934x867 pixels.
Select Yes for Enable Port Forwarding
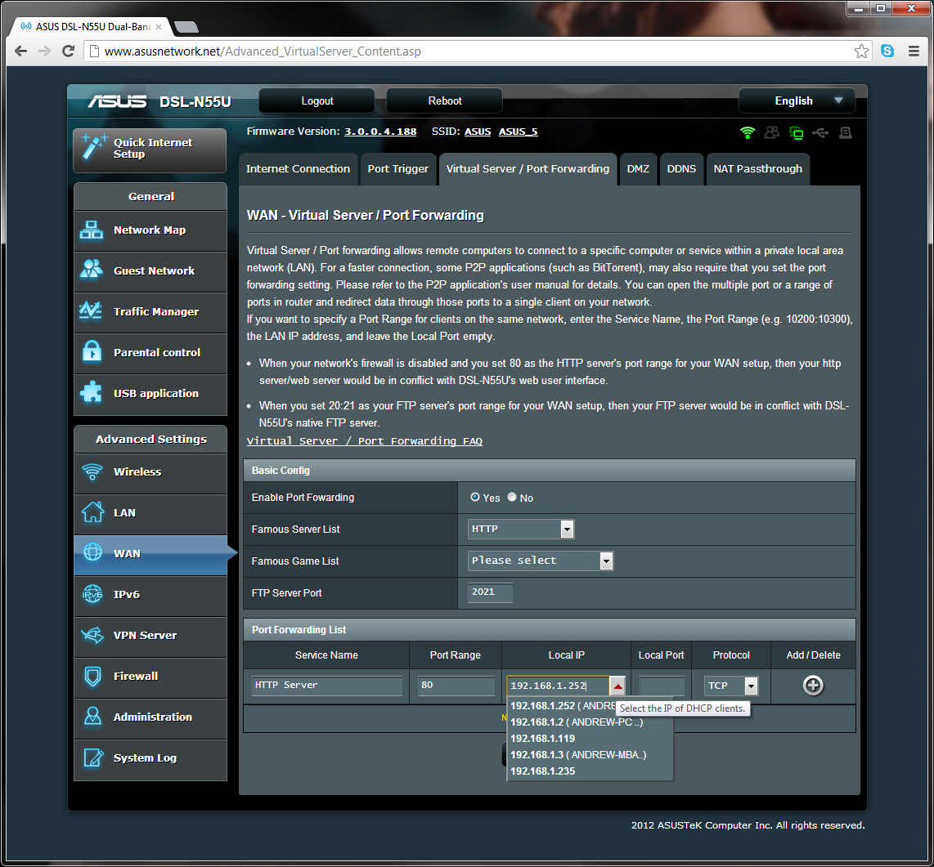pyautogui.click(x=474, y=497)
